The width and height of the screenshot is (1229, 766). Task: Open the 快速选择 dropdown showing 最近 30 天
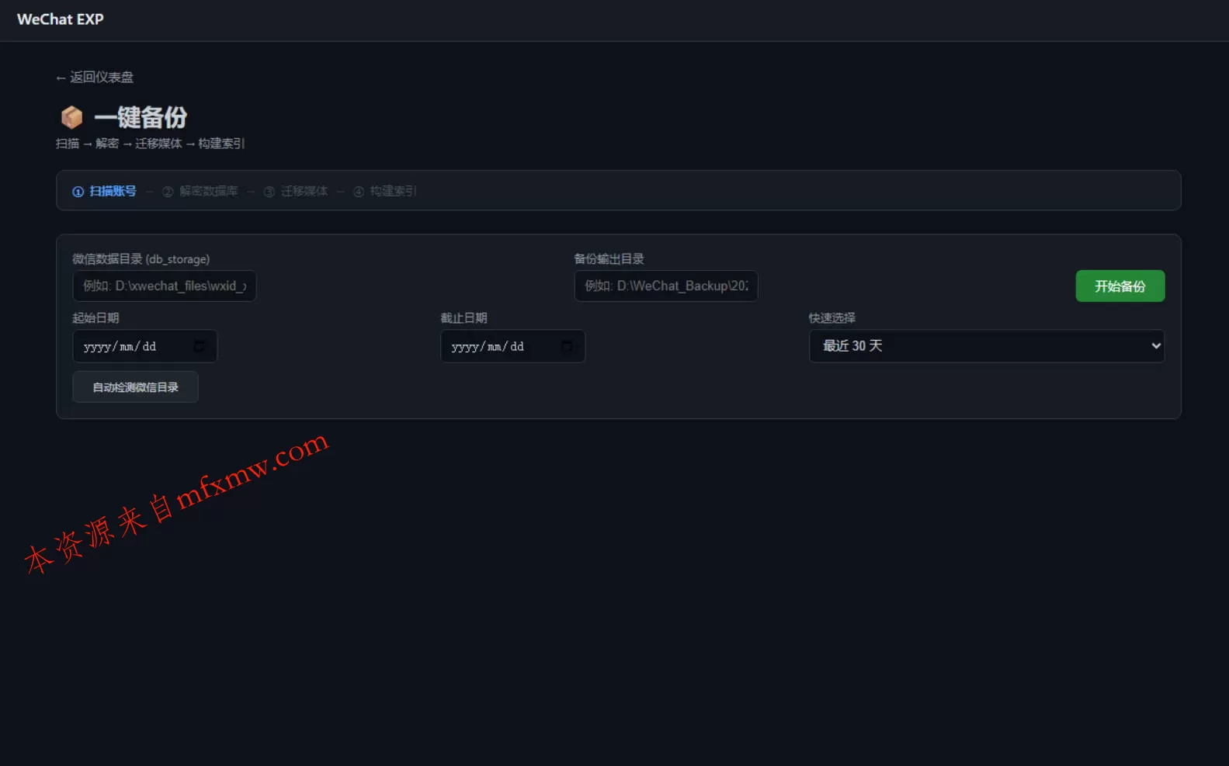[987, 346]
